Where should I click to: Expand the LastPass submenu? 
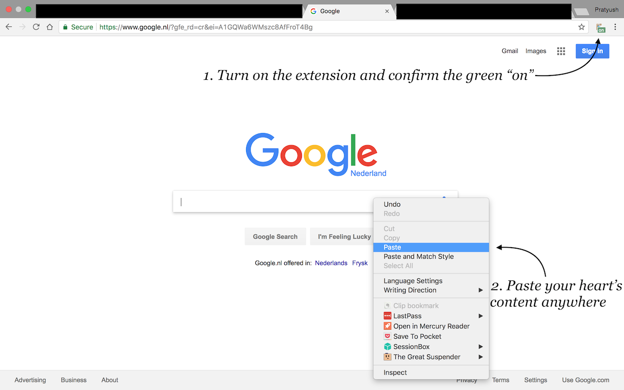pyautogui.click(x=431, y=316)
